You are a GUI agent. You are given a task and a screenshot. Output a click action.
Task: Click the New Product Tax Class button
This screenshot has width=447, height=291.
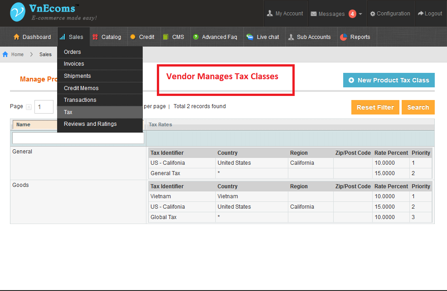[x=389, y=80]
